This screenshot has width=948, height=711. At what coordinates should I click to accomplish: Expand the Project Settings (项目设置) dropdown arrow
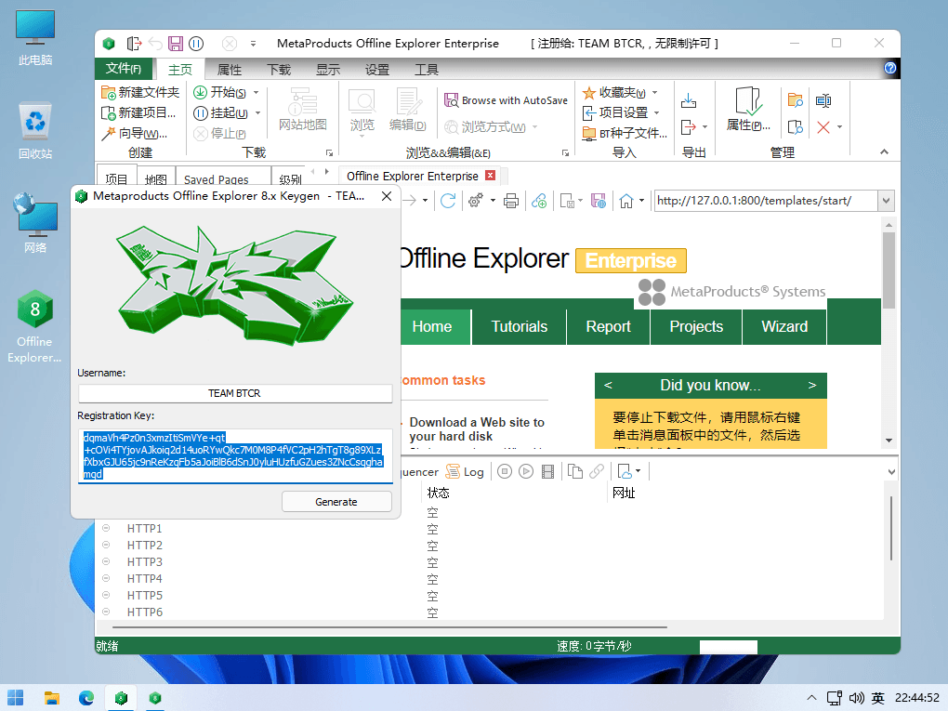click(x=656, y=113)
